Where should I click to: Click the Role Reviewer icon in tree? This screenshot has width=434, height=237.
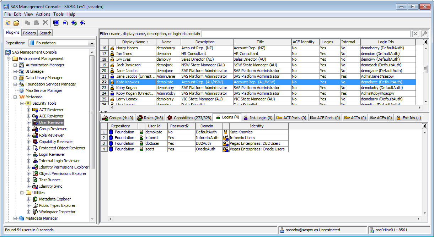pyautogui.click(x=35, y=135)
